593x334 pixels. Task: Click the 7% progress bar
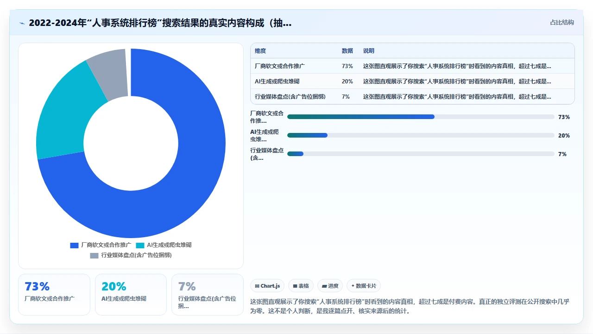pyautogui.click(x=421, y=154)
